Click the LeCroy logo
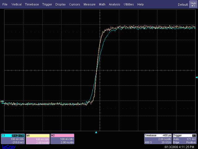 tap(8, 147)
